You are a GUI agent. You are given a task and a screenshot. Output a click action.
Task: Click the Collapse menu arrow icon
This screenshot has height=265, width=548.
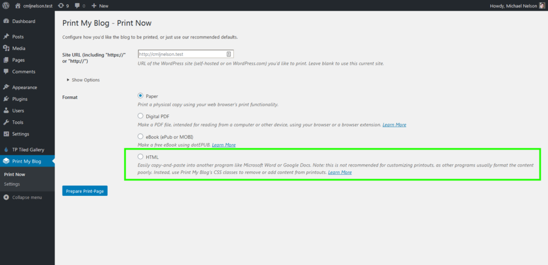(6, 198)
